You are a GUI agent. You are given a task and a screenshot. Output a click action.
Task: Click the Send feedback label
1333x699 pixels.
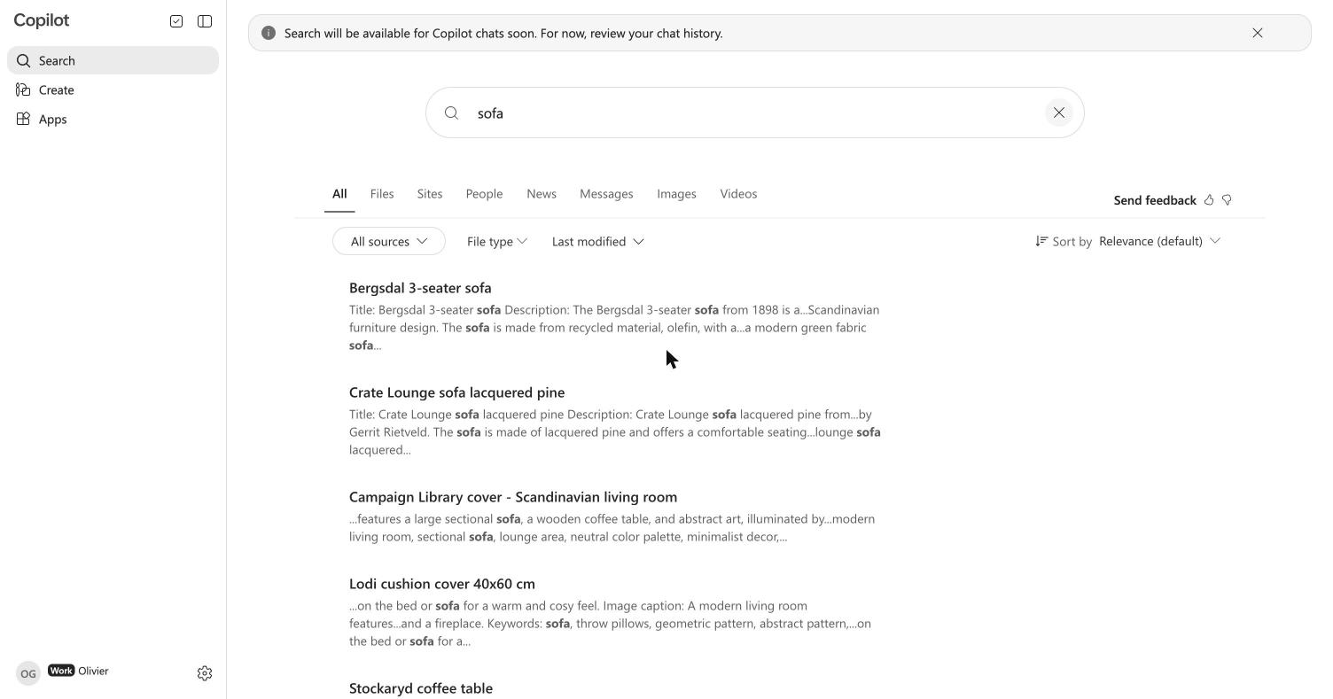1155,200
